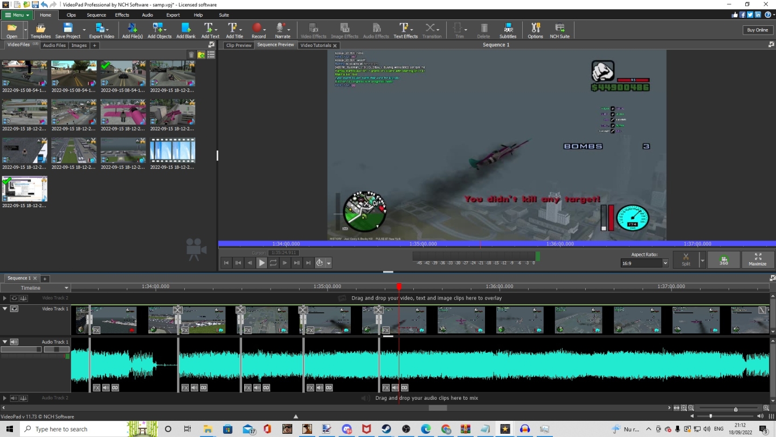776x437 pixels.
Task: Open the Menu dropdown button
Action: [x=17, y=15]
